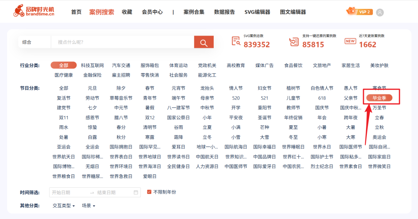
Task: Open 数据报告 in the top navigation
Action: (x=224, y=12)
